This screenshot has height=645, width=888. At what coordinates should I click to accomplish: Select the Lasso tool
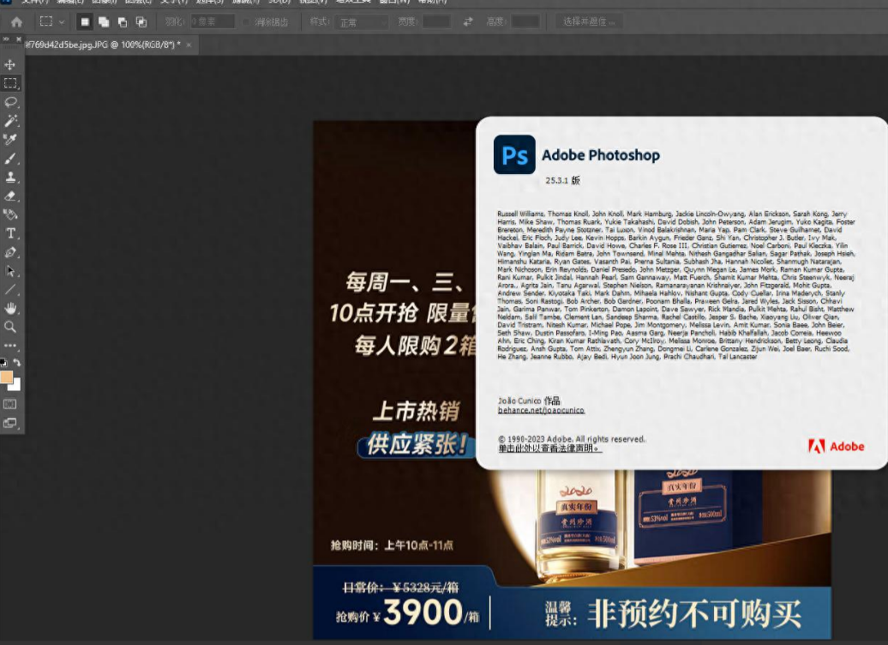tap(10, 102)
